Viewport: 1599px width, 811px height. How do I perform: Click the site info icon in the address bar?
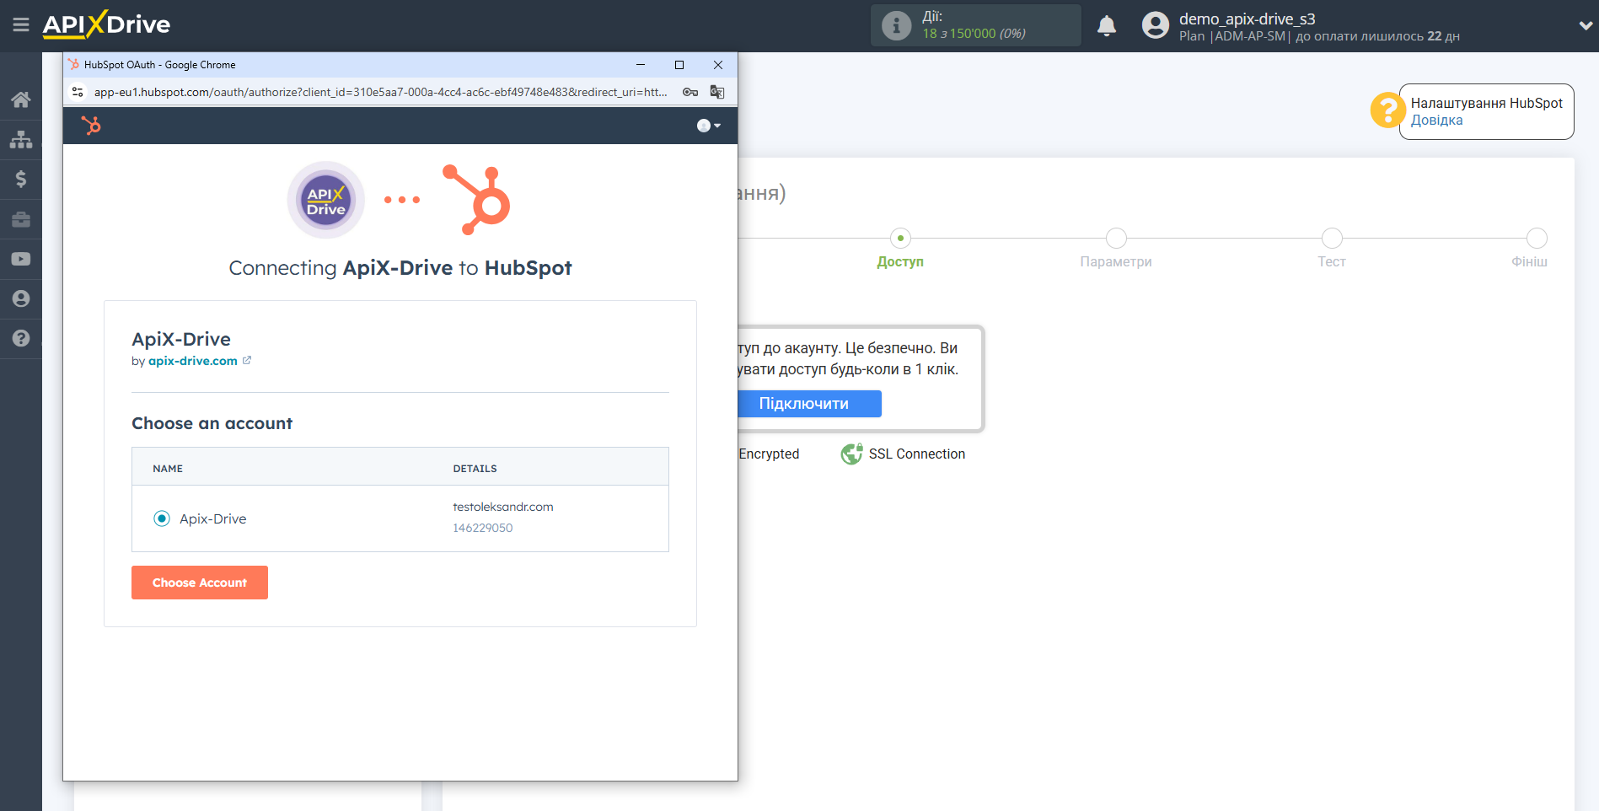78,92
